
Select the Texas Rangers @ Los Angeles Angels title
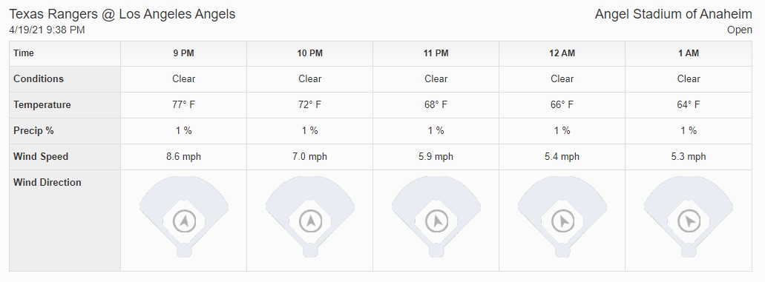(122, 14)
